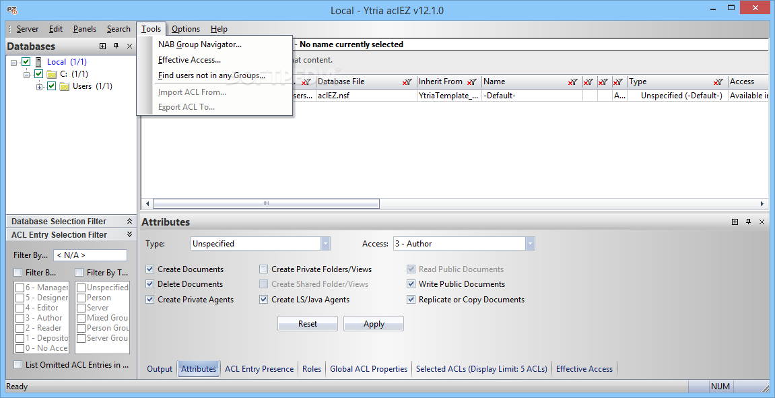775x398 pixels.
Task: Open the Type dropdown
Action: click(x=325, y=244)
